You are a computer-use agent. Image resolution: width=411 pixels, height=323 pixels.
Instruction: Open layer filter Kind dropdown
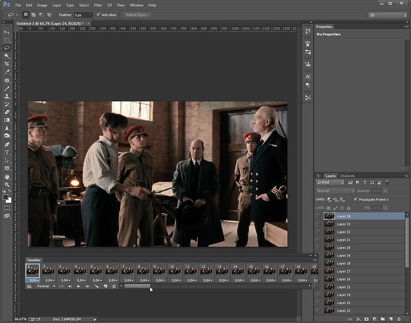[330, 182]
